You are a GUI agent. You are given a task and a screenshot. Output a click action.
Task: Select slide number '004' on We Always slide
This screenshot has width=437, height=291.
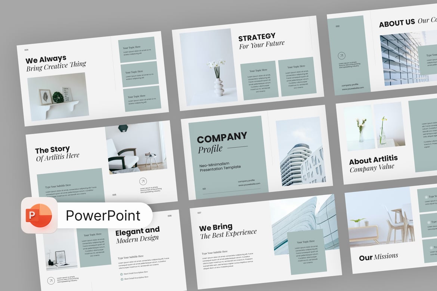point(26,50)
